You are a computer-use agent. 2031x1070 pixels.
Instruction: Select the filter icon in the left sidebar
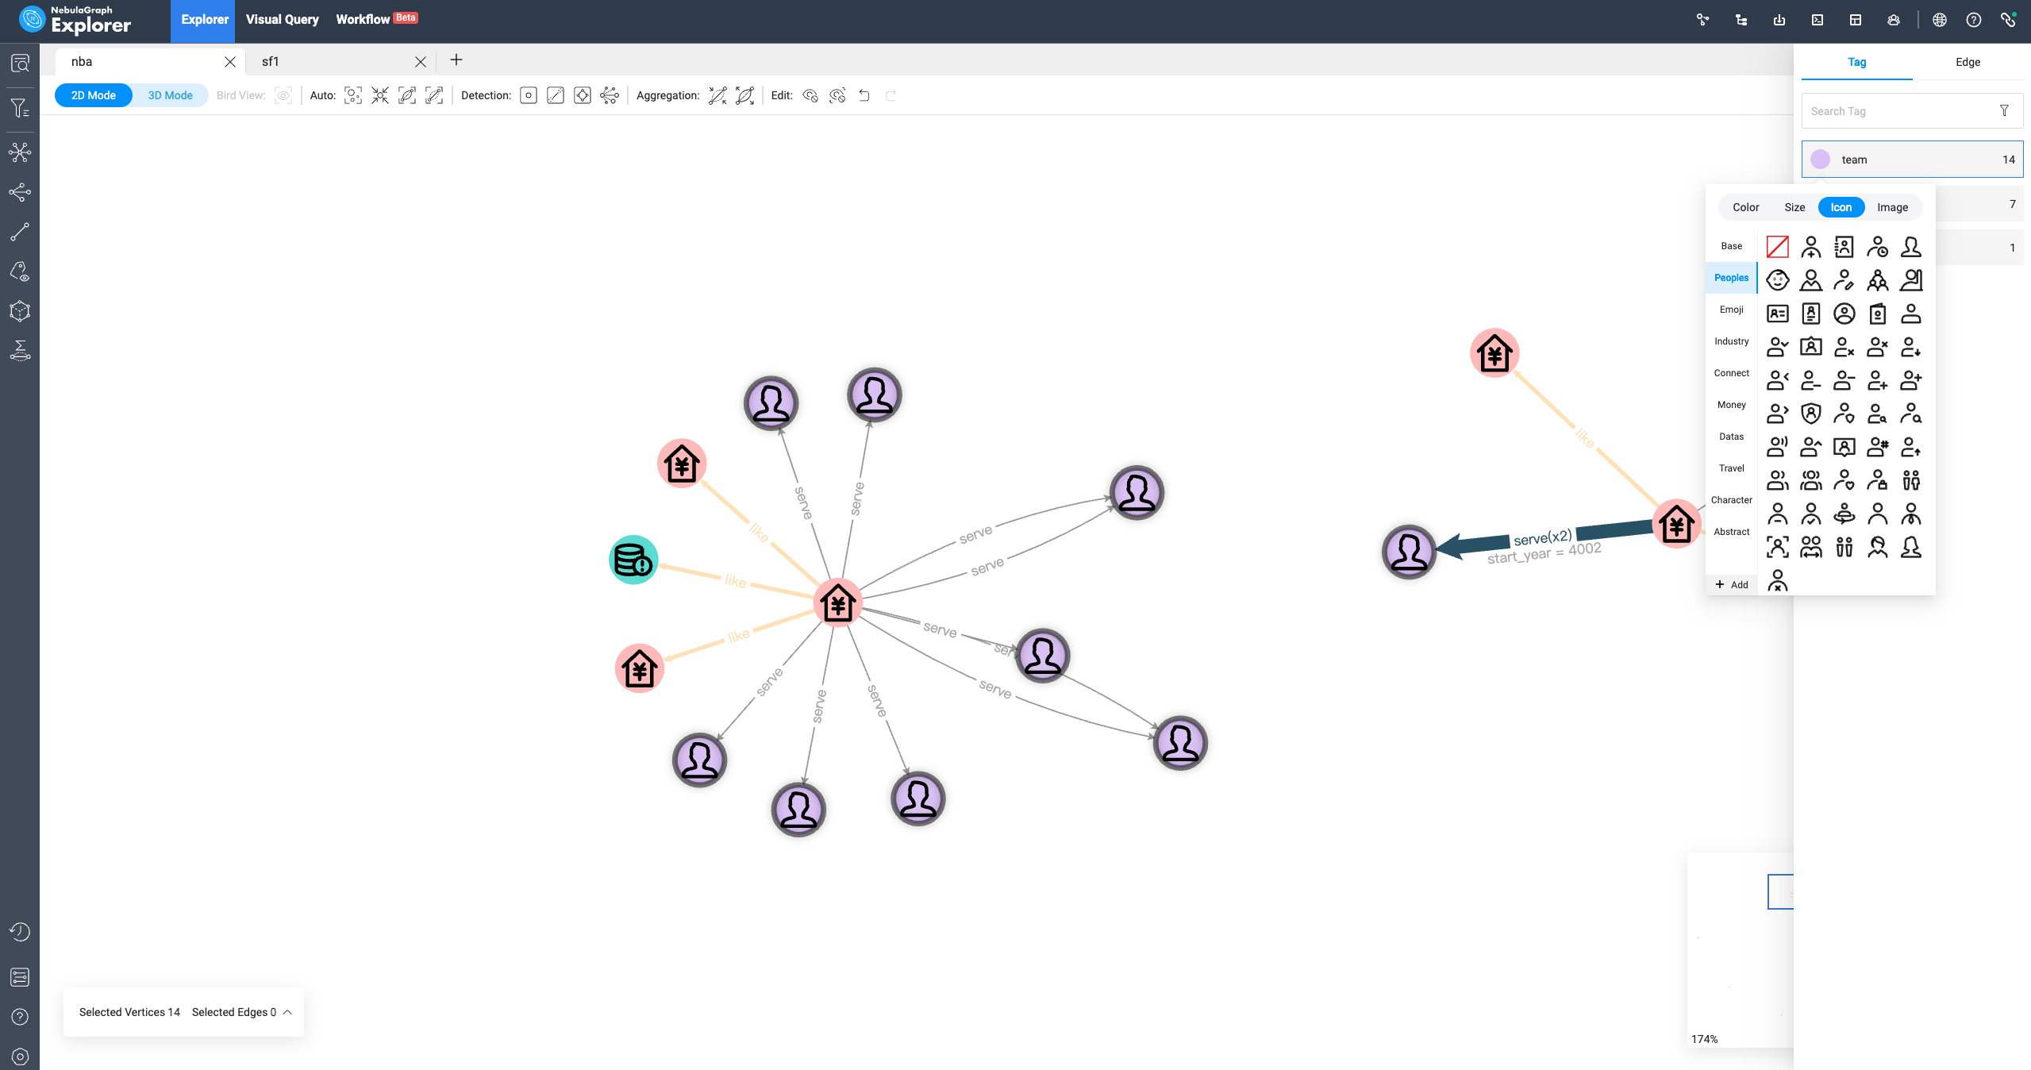(21, 108)
